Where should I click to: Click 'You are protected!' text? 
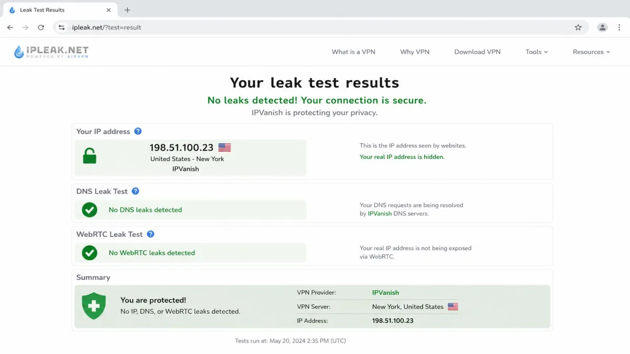coord(153,301)
